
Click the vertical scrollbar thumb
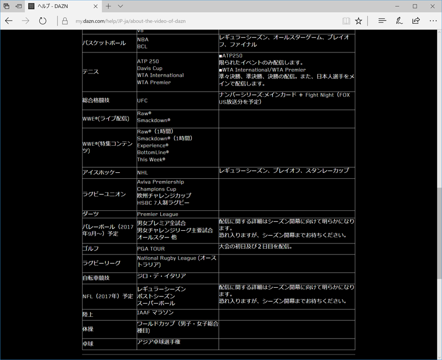(439, 233)
